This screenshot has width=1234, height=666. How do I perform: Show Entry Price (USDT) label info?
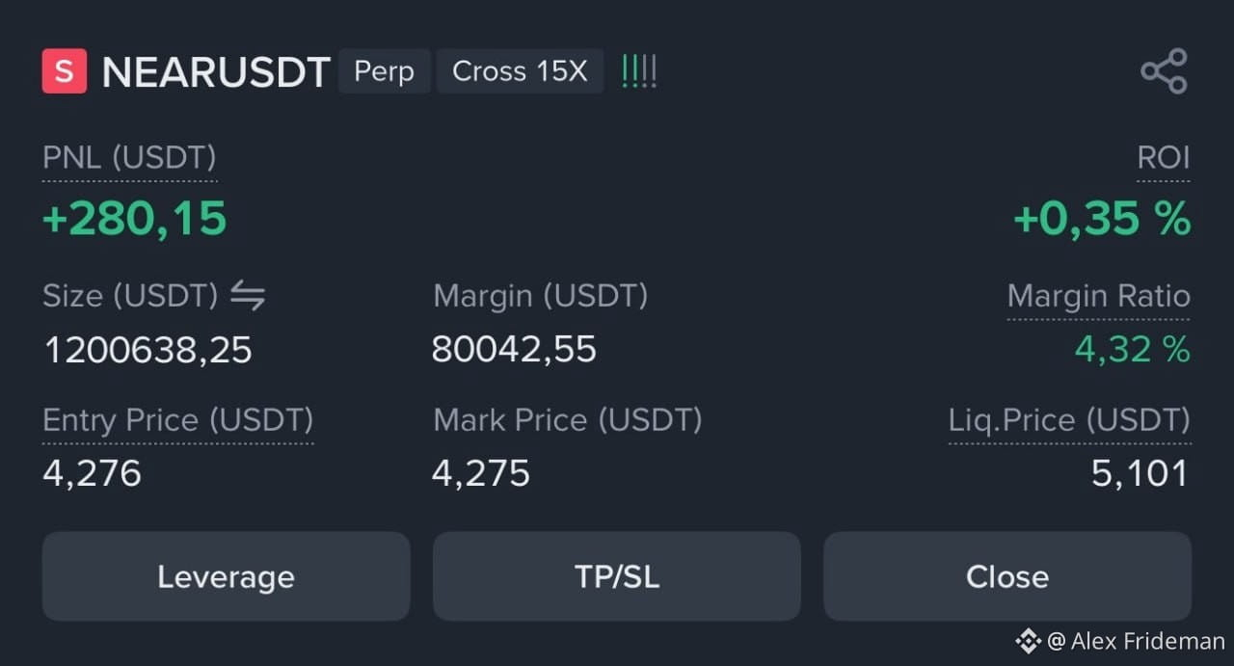click(x=177, y=420)
